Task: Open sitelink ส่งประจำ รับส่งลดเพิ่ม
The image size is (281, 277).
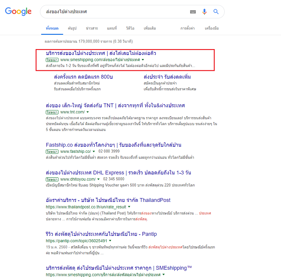Action: tap(167, 77)
